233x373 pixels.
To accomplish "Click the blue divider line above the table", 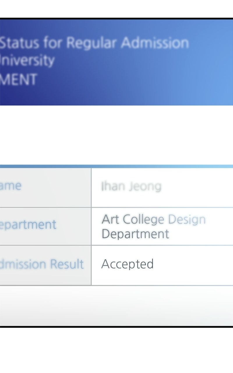I will click(116, 166).
